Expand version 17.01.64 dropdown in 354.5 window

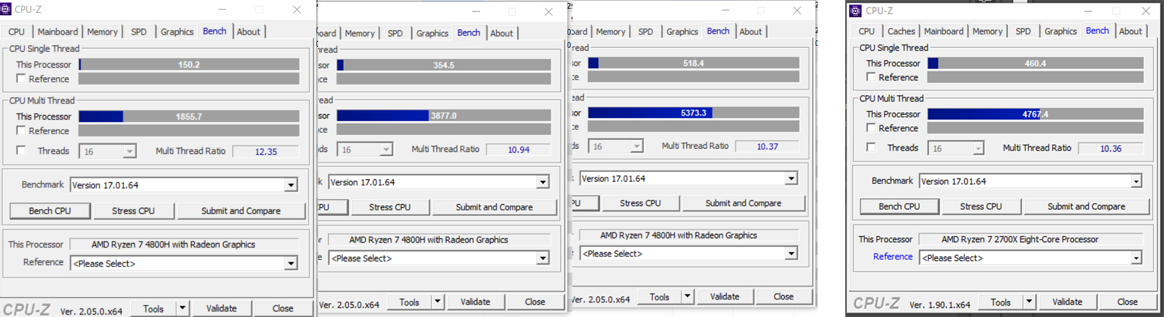542,182
